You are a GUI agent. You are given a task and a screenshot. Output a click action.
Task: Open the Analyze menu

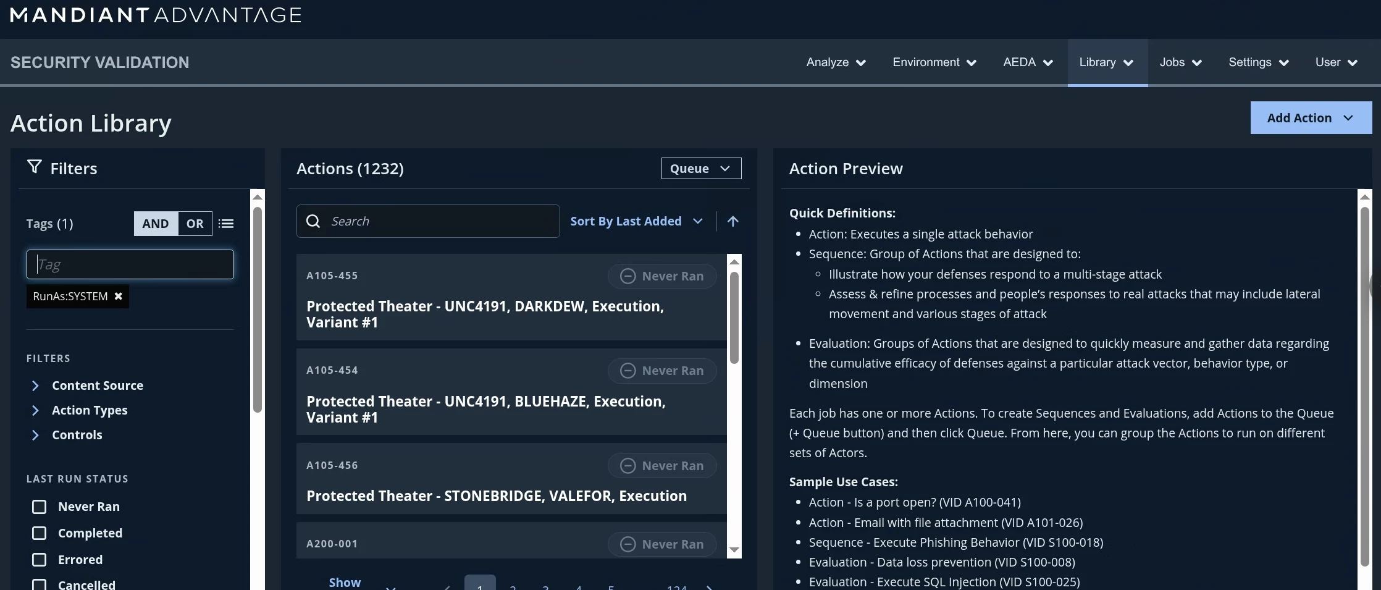(836, 62)
